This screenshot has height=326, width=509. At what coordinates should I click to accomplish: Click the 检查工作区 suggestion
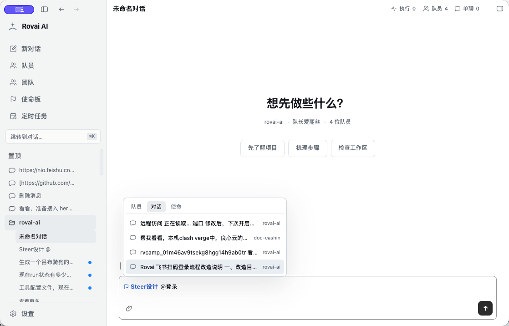(353, 148)
